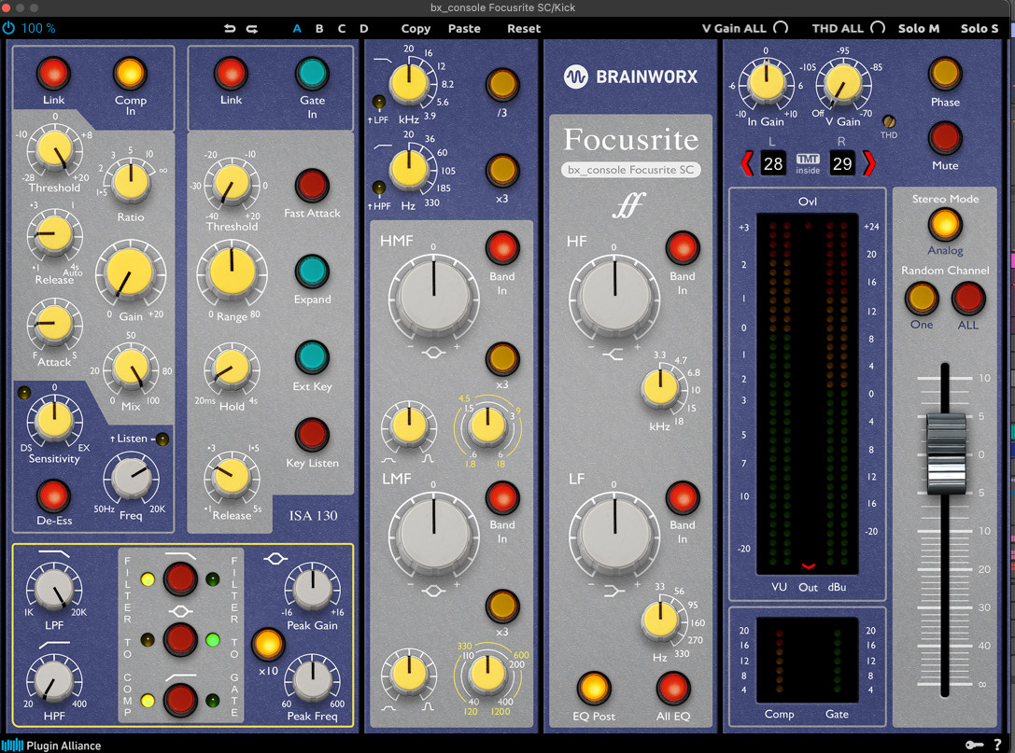Enable the Key Listen button

click(x=312, y=434)
